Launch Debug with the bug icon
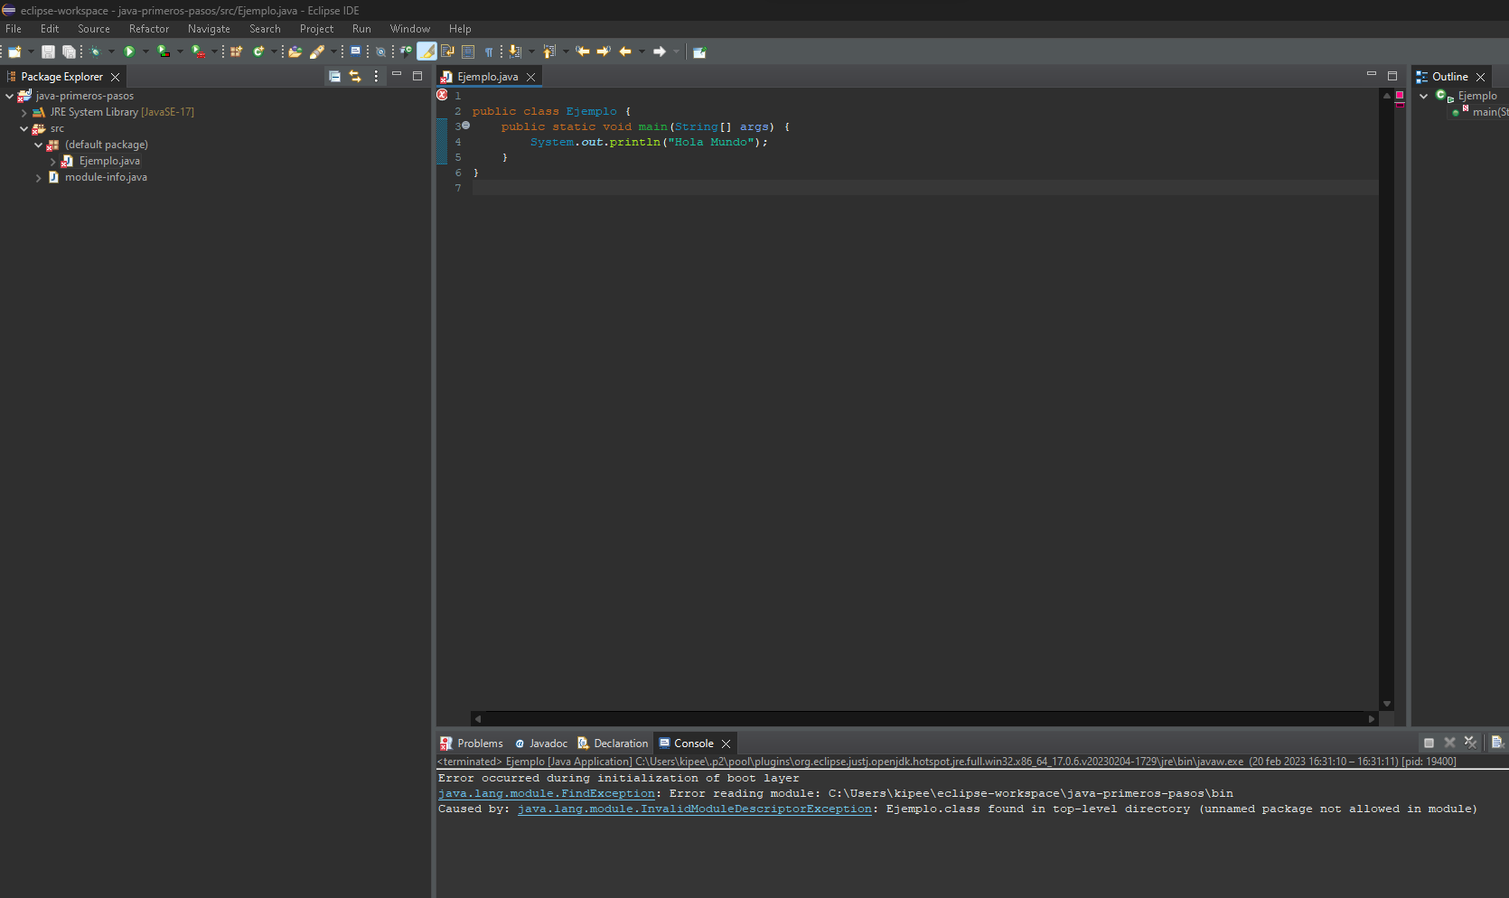Screen dimensions: 1509x898 [x=95, y=51]
